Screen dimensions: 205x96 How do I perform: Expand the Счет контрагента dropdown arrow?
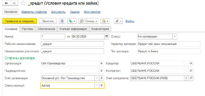click(x=186, y=78)
